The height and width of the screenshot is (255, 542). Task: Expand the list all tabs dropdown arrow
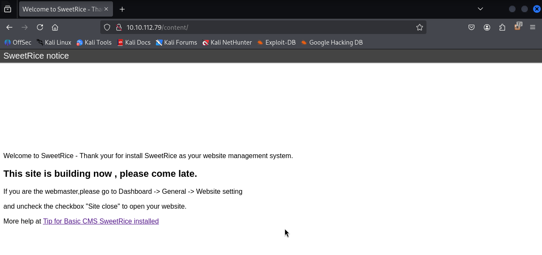tap(480, 9)
